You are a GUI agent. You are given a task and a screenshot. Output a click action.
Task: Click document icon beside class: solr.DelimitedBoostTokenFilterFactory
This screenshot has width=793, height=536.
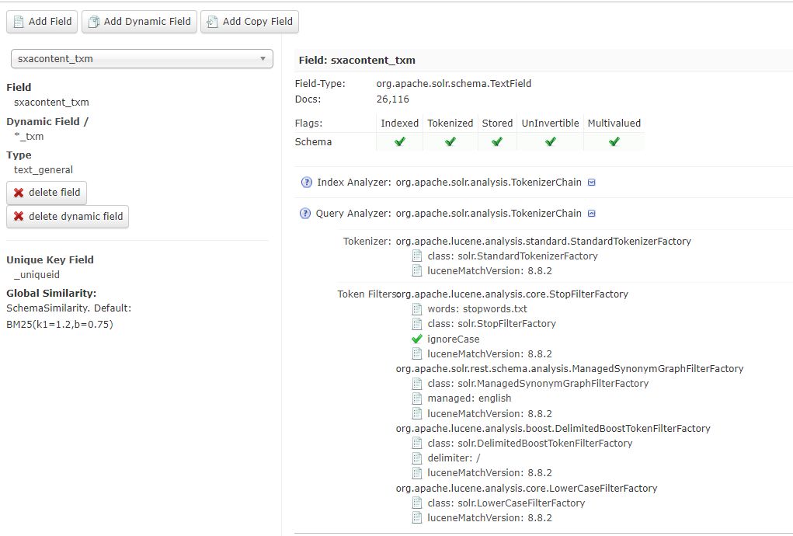click(417, 443)
